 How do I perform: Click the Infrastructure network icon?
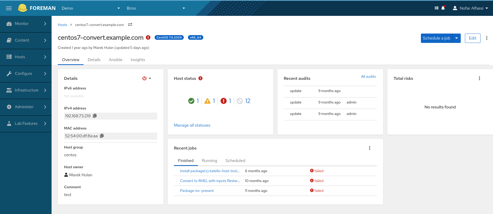click(9, 90)
